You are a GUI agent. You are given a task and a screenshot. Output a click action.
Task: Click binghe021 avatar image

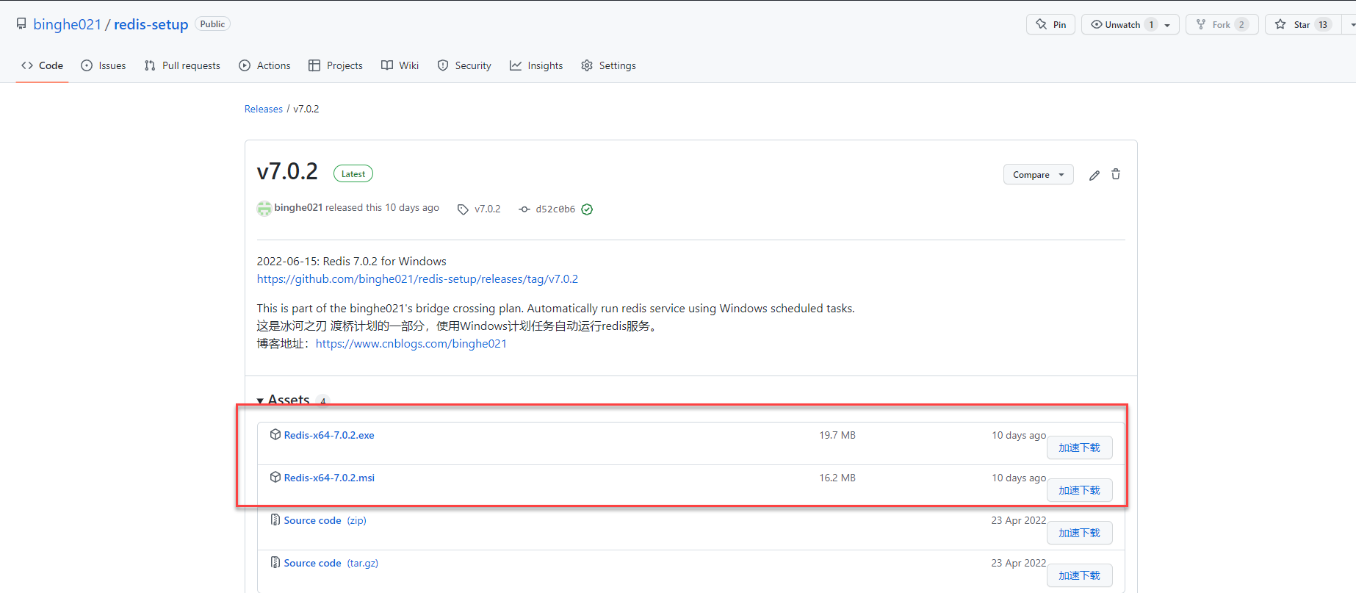[264, 209]
